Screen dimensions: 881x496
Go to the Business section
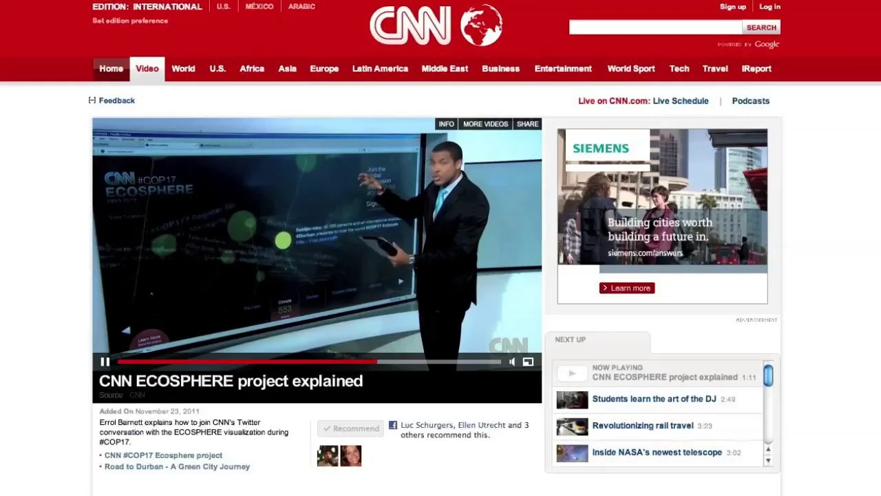click(x=500, y=69)
